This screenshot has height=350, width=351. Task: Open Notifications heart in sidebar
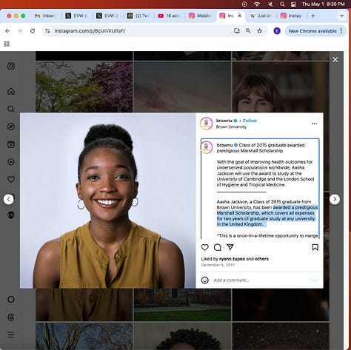tap(11, 179)
